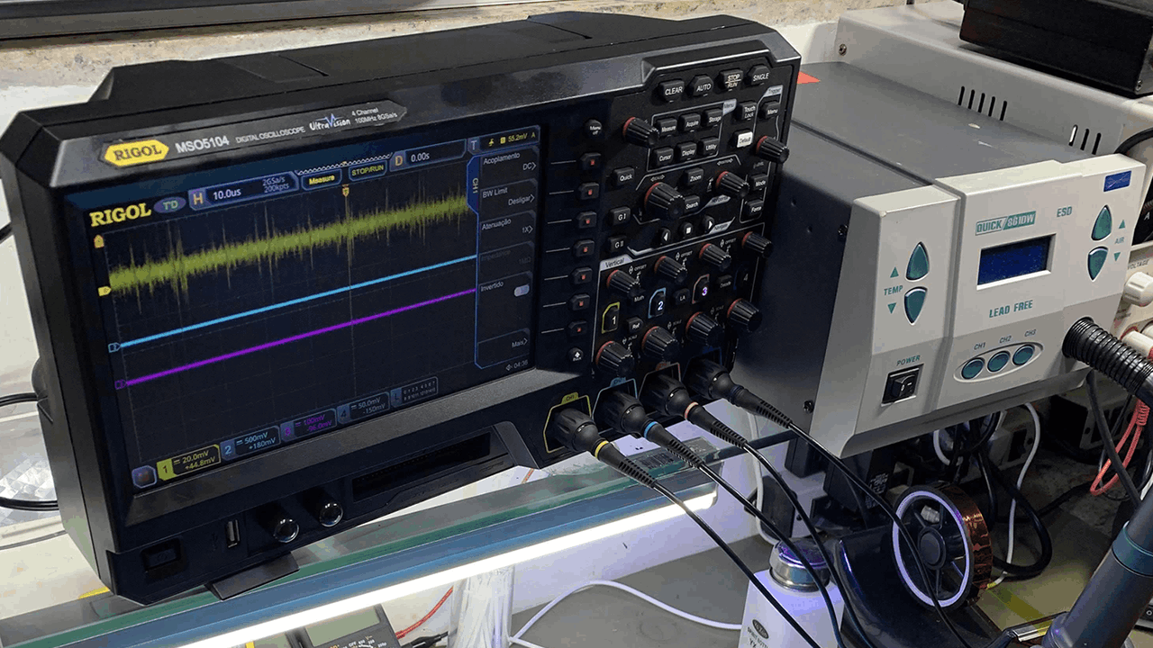This screenshot has width=1153, height=648.
Task: Tap the on-screen STOP/RUN indicator
Action: coord(368,169)
